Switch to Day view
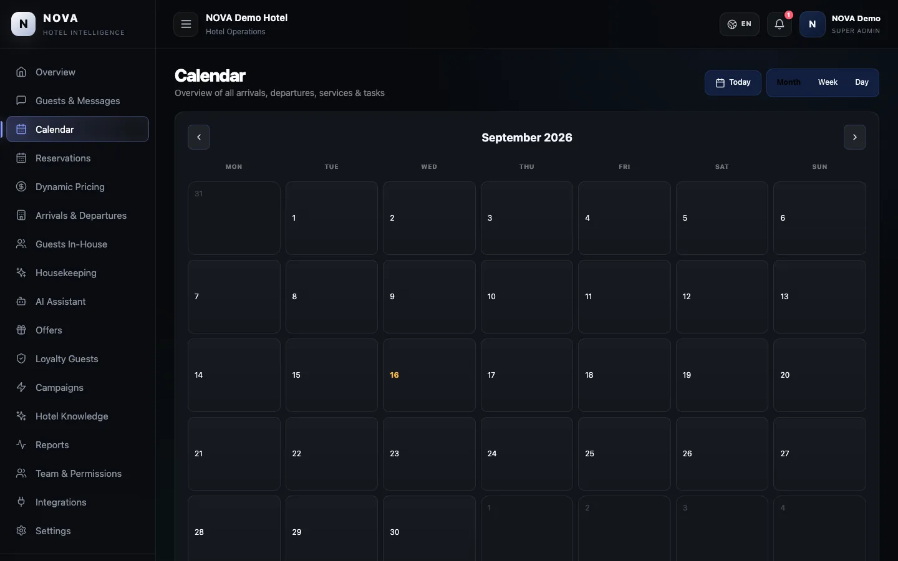The height and width of the screenshot is (561, 898). [862, 82]
